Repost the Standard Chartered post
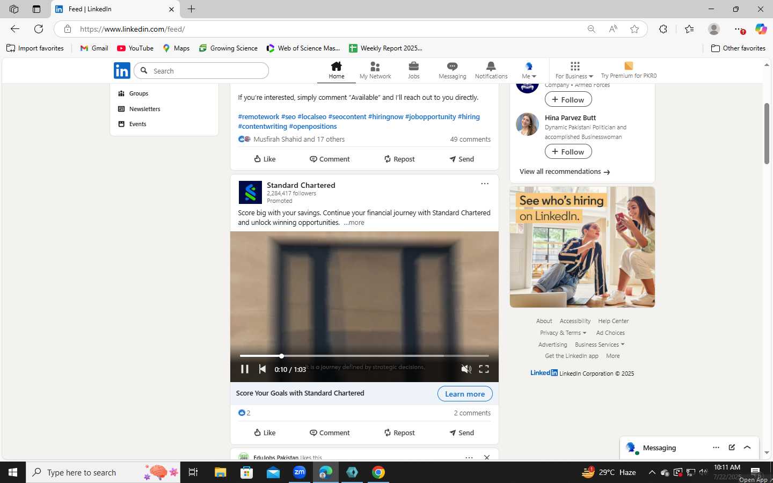773x483 pixels. pyautogui.click(x=399, y=433)
